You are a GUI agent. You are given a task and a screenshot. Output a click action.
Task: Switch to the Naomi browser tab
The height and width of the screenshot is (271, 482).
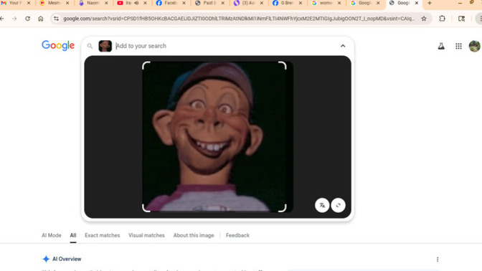tap(93, 3)
